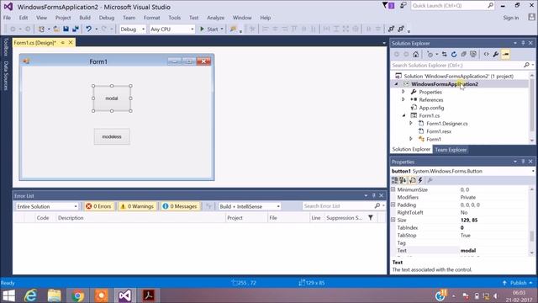538x303 pixels.
Task: Open the Entire Solution scope dropdown
Action: (x=76, y=206)
